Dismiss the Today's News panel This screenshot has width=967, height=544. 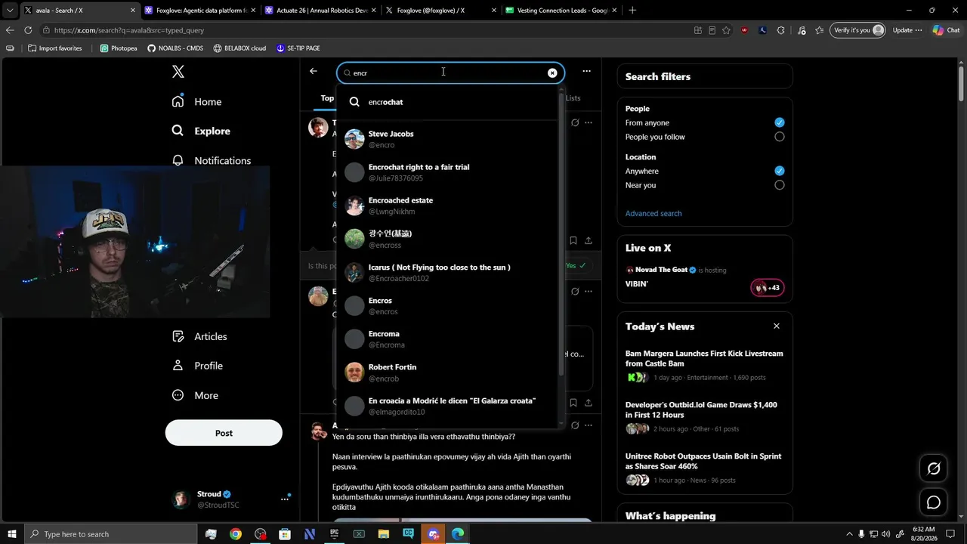click(776, 326)
